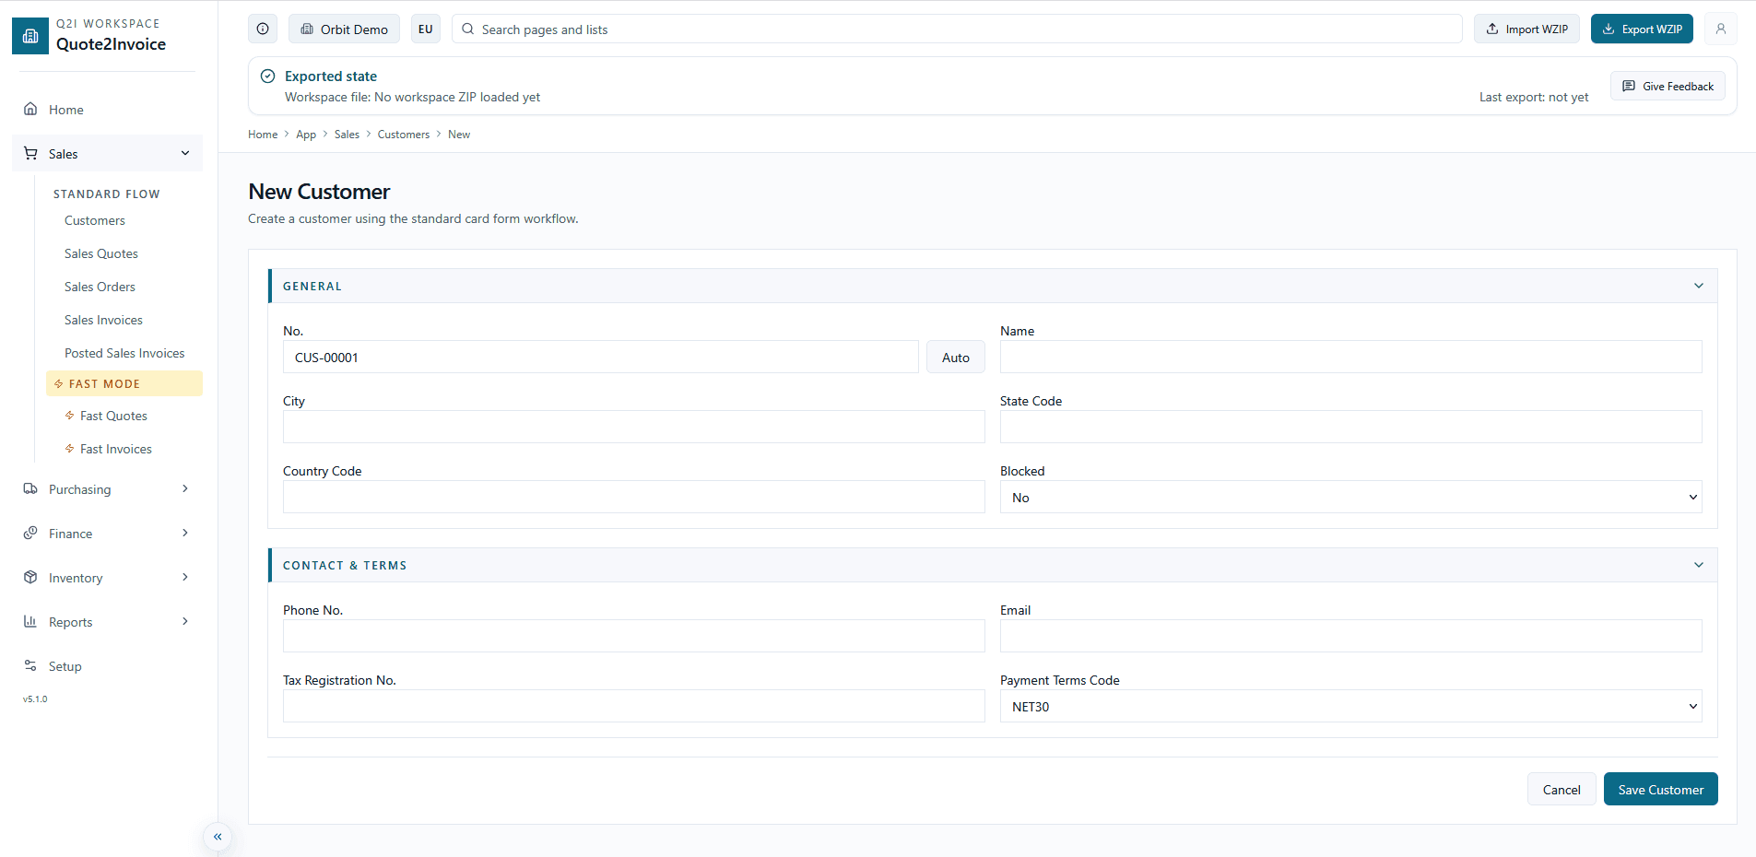Screen dimensions: 1756x857
Task: Collapse the General section
Action: 1698,286
